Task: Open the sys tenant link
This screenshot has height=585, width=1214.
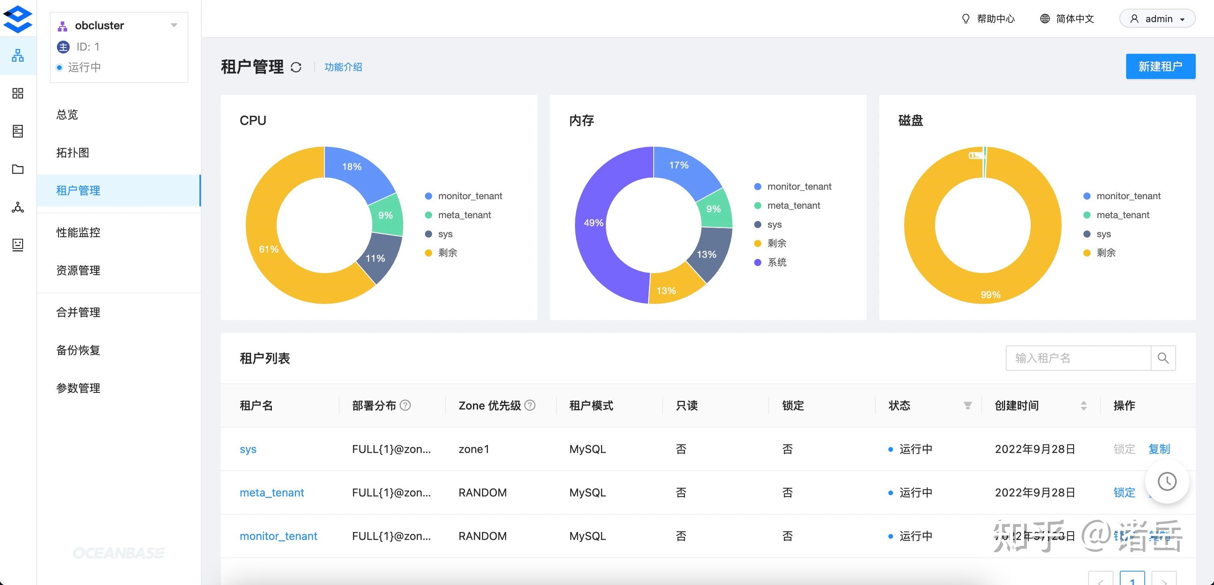Action: coord(248,449)
